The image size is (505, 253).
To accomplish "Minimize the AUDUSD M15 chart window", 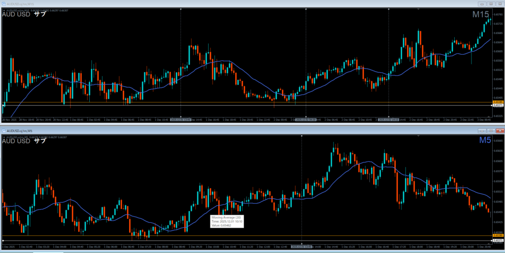I will [482, 3].
